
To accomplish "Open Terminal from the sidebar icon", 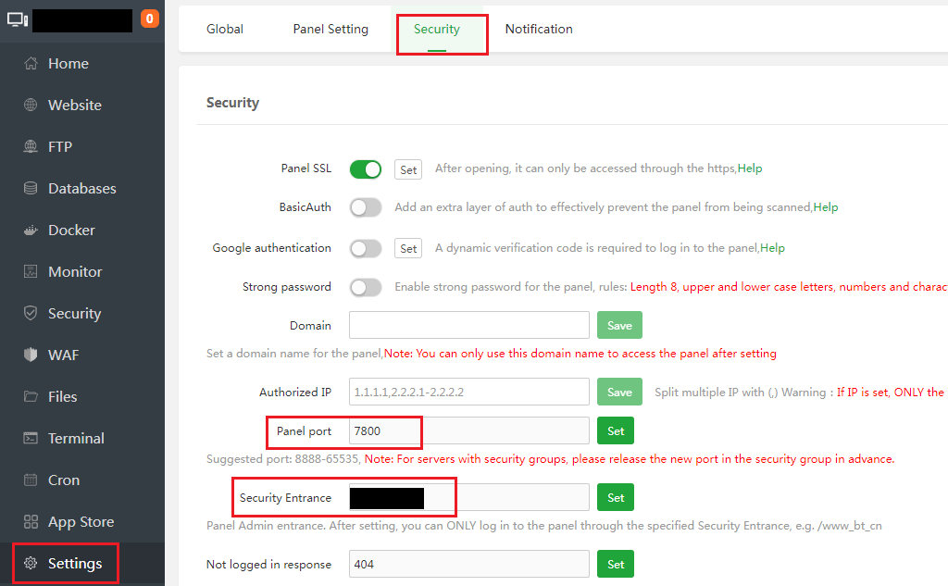I will pos(31,438).
